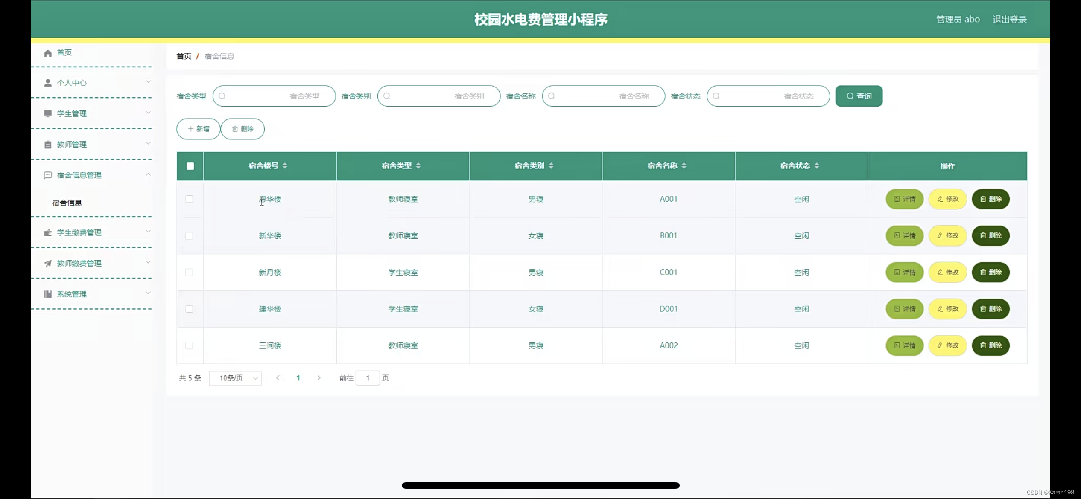Click the monitor icon beside 学生管理
The height and width of the screenshot is (499, 1081).
(48, 113)
